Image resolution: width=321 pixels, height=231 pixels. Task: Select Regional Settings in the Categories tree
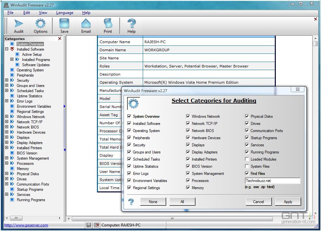tap(30, 112)
